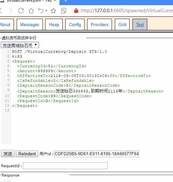Image resolution: width=173 pixels, height=182 pixels.
Task: Click the 发送 send button
Action: click(x=8, y=154)
